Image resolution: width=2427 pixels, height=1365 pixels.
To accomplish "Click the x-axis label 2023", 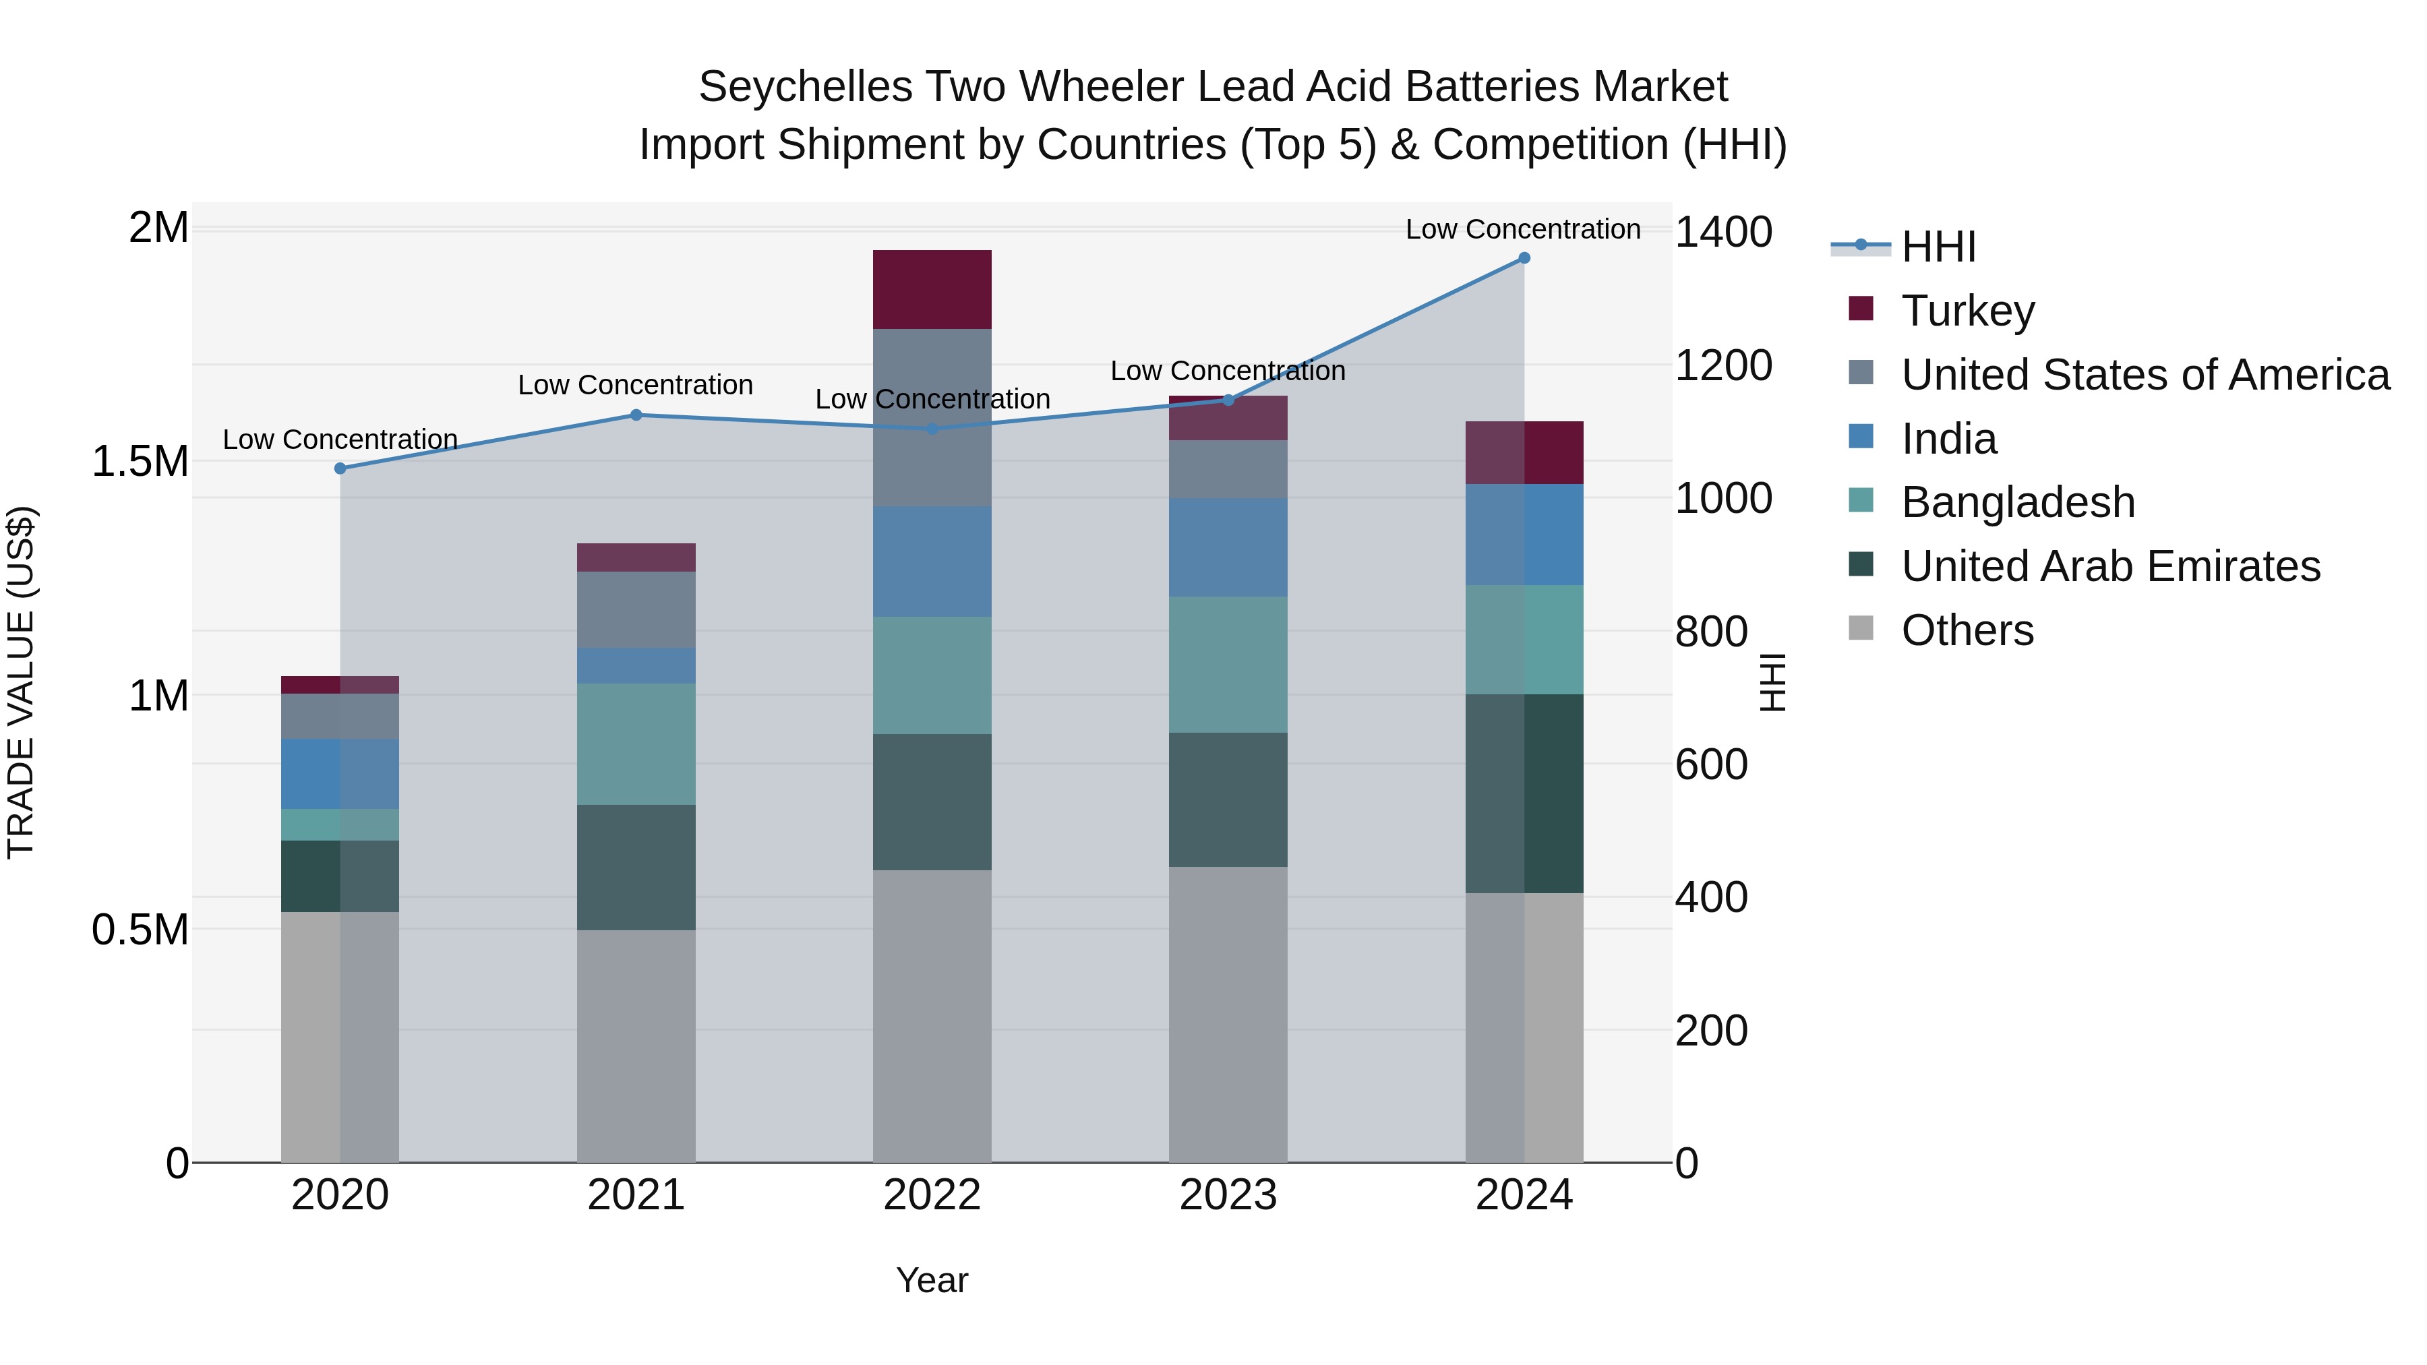I will [x=1228, y=1195].
